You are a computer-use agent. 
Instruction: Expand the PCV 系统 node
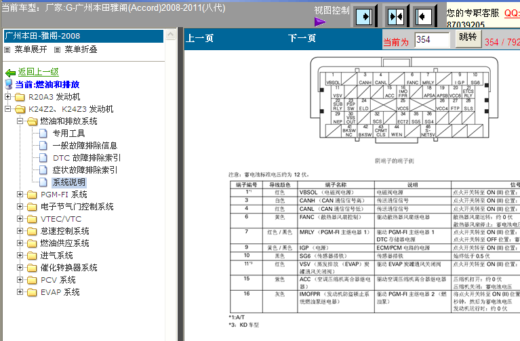pos(20,279)
